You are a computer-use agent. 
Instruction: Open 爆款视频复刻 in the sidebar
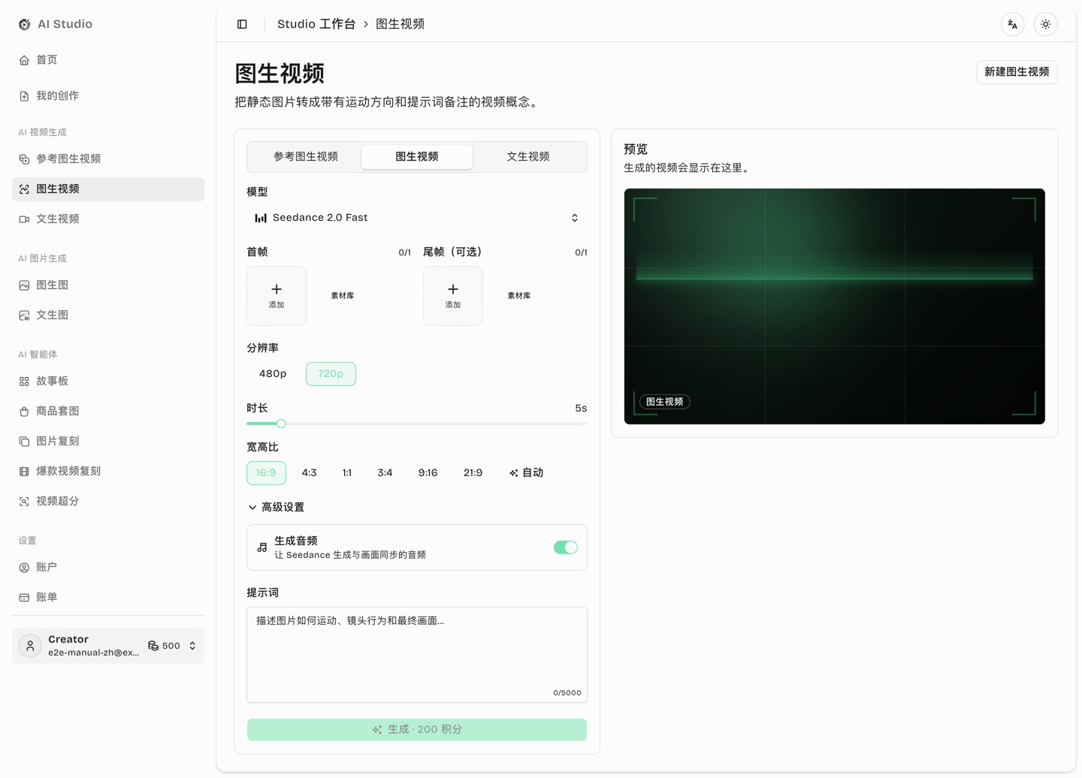click(x=108, y=472)
